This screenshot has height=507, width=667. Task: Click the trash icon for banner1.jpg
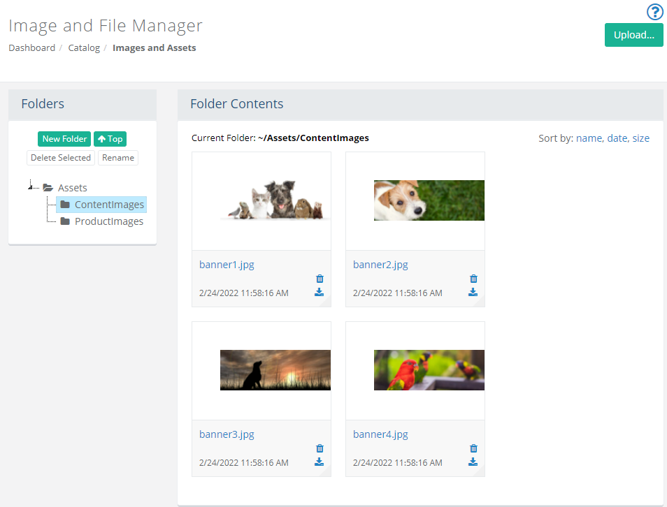click(x=320, y=279)
